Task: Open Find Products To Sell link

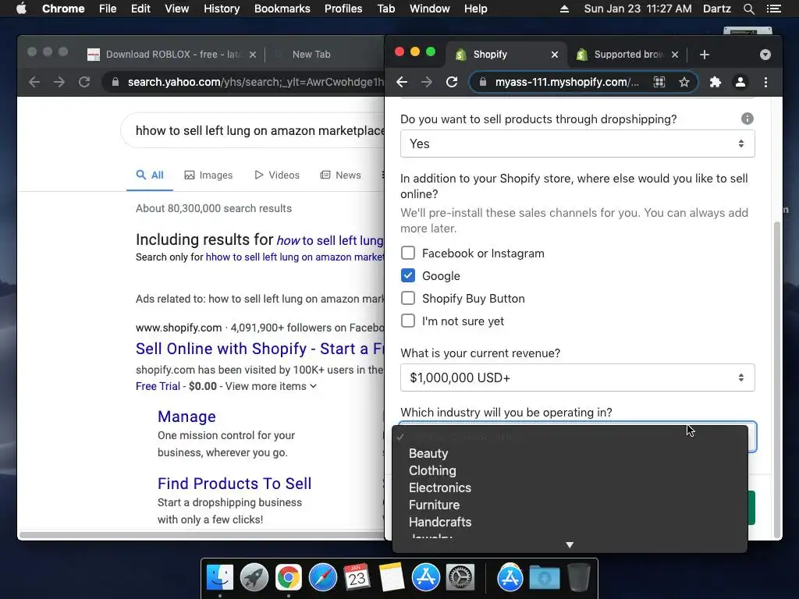Action: [234, 484]
